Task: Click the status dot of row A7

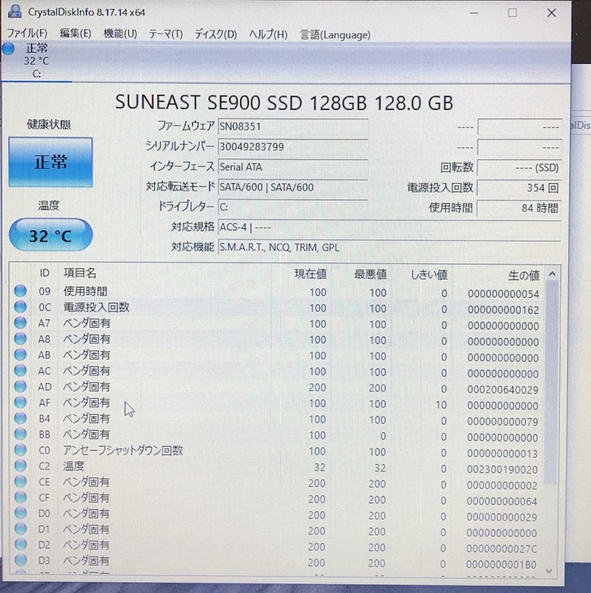Action: coord(21,322)
